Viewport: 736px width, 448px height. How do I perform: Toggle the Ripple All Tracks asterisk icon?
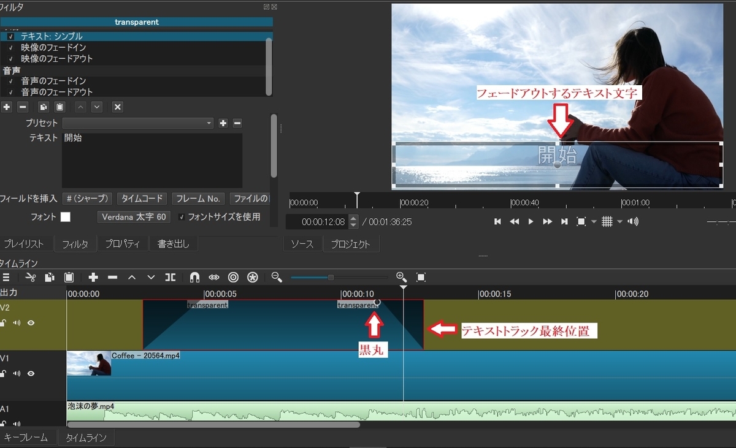click(x=253, y=278)
